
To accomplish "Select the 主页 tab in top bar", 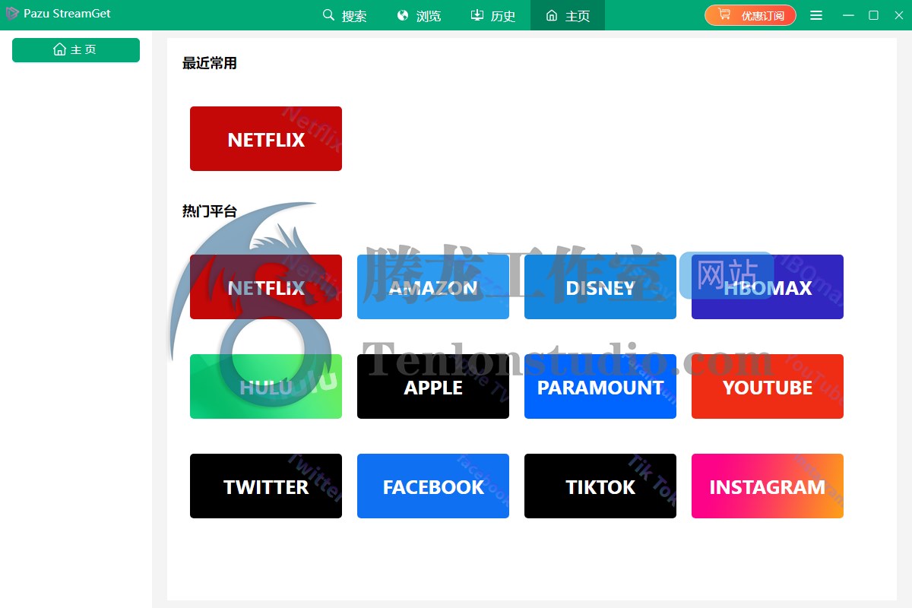I will click(x=568, y=15).
